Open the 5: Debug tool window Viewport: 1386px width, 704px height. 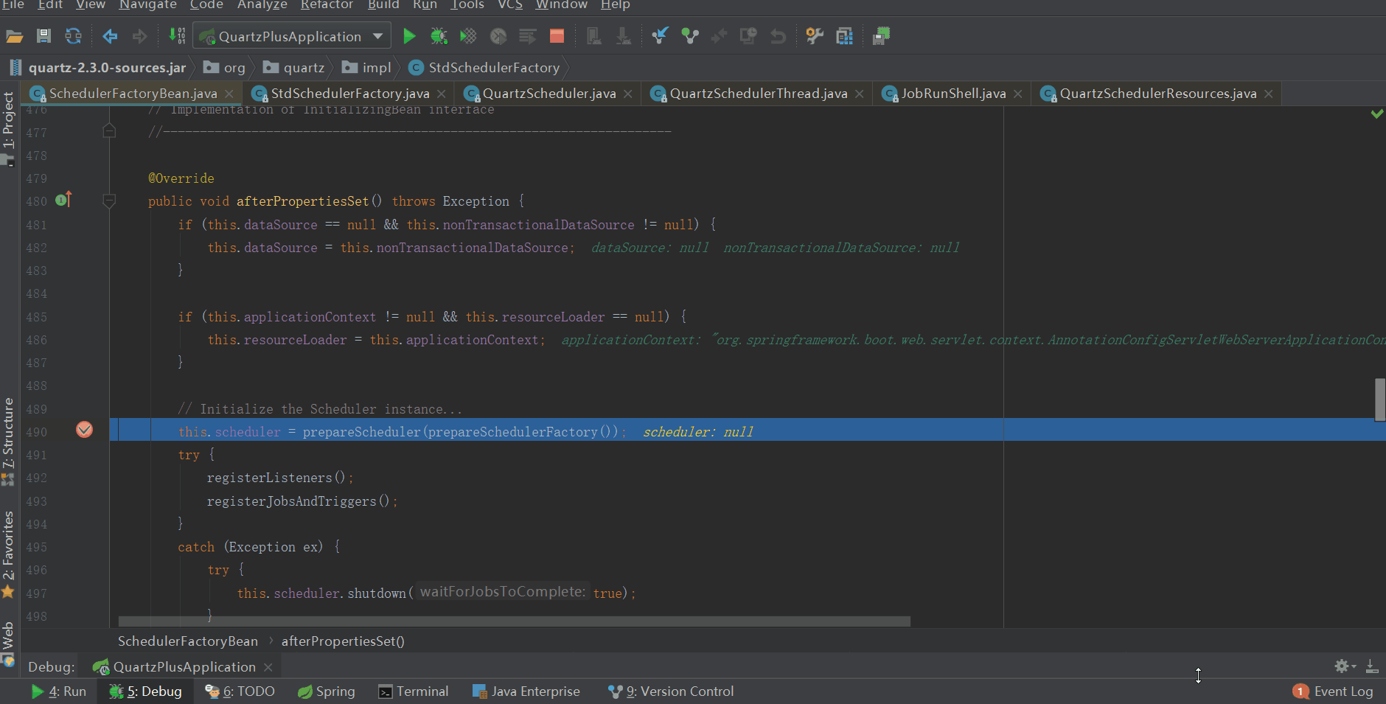tap(145, 691)
